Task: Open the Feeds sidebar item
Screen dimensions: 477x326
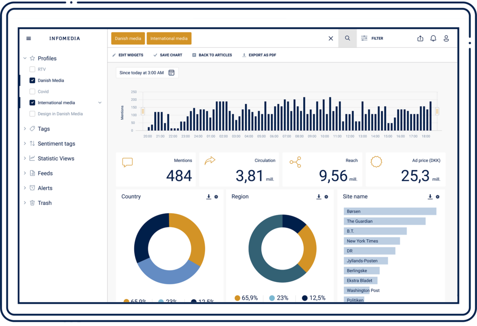Action: tap(45, 173)
